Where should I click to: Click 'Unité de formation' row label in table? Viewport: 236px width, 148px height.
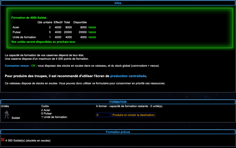(x=24, y=37)
